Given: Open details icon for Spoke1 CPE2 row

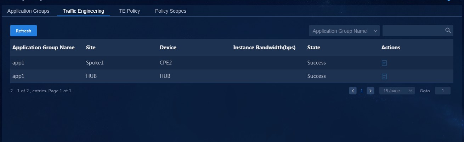Looking at the screenshot, I should [x=384, y=63].
